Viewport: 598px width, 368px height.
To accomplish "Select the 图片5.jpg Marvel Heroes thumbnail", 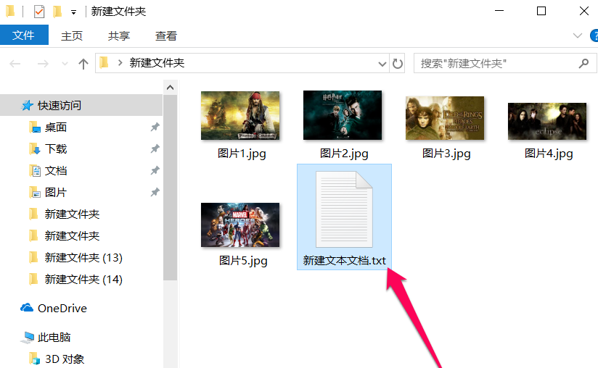I will (240, 225).
